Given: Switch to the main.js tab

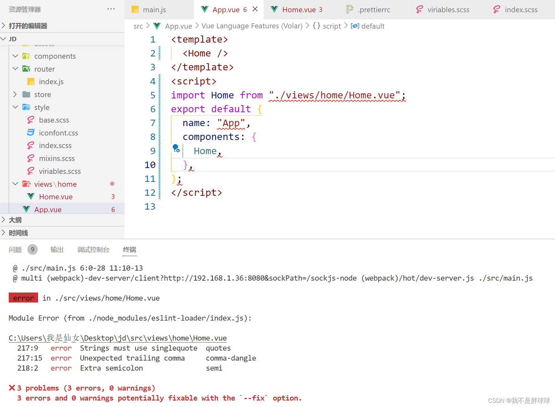Looking at the screenshot, I should pos(159,10).
